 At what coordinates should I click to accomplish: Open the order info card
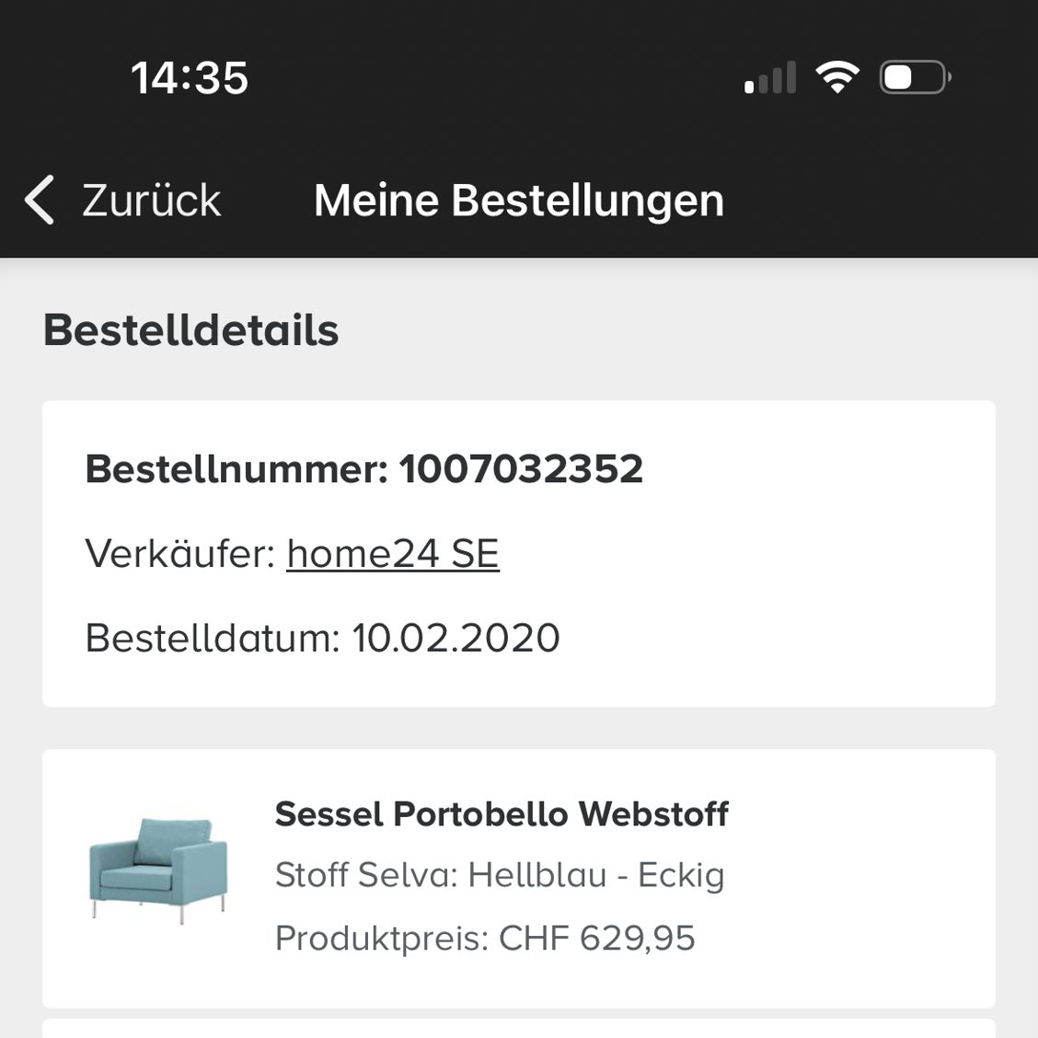click(x=519, y=553)
